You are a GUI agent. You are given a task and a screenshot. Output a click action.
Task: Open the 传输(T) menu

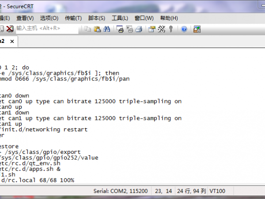click(x=73, y=18)
